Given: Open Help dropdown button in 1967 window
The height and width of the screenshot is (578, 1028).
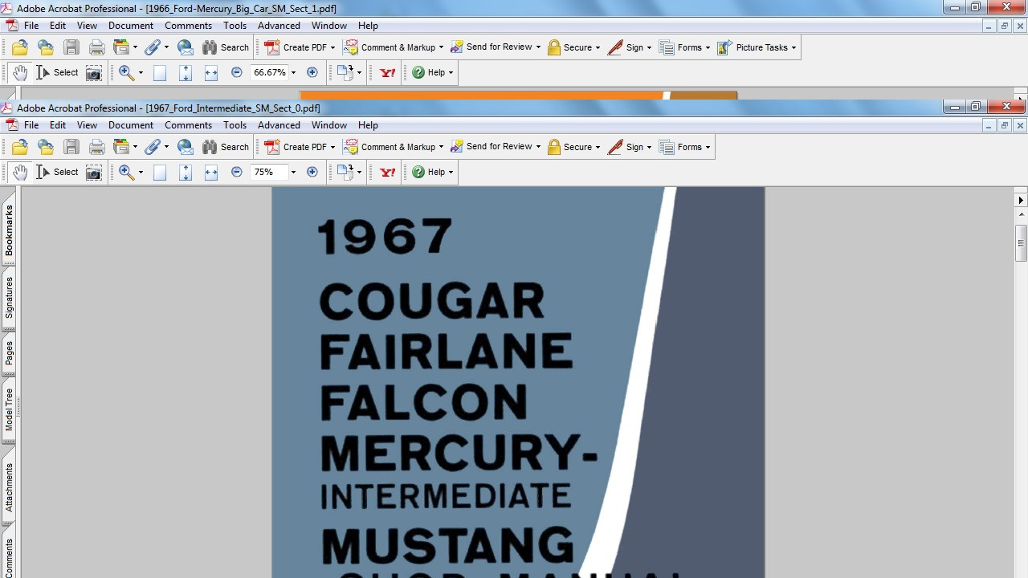Looking at the screenshot, I should (x=432, y=172).
